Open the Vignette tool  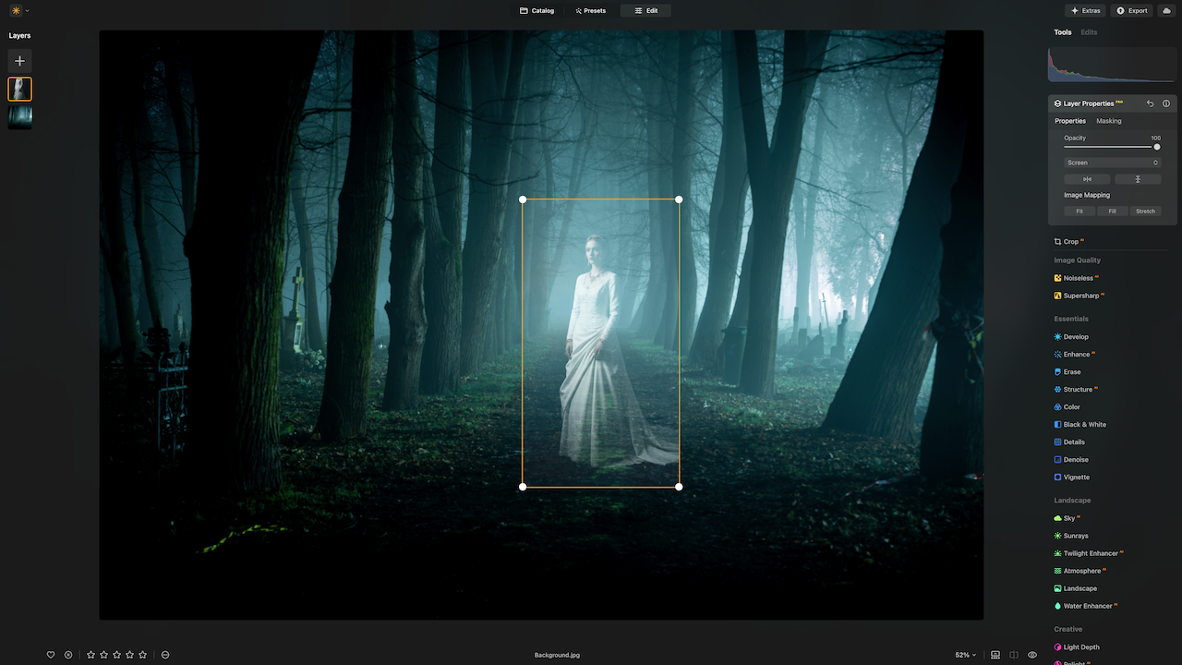pos(1072,478)
